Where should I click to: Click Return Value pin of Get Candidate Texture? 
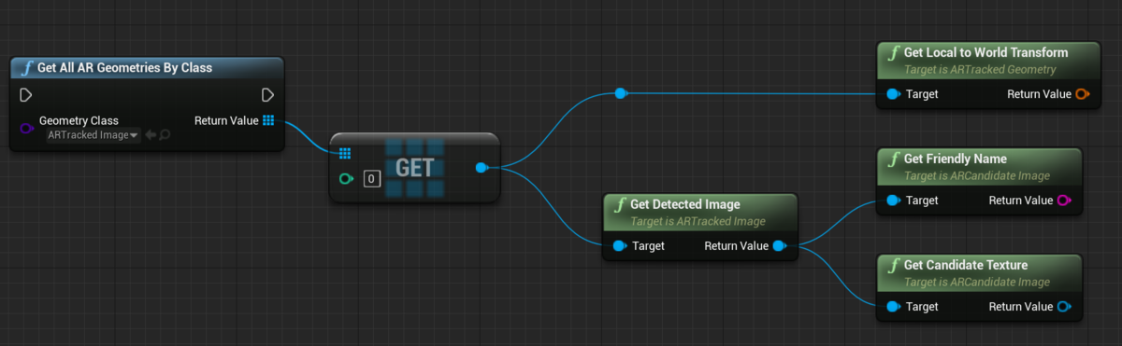1064,307
